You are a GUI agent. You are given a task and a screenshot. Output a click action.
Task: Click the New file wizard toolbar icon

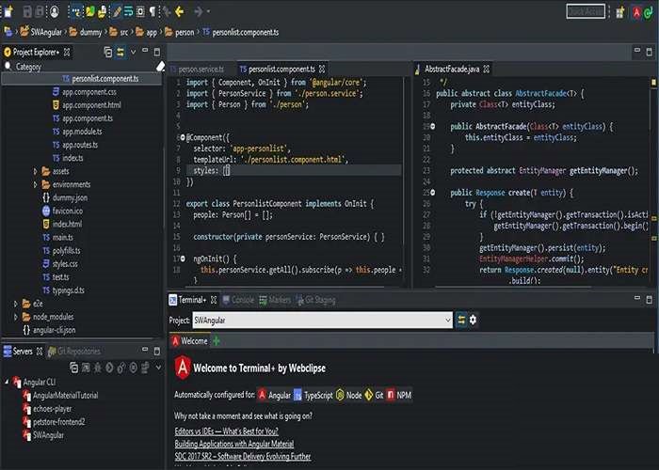pyautogui.click(x=8, y=11)
